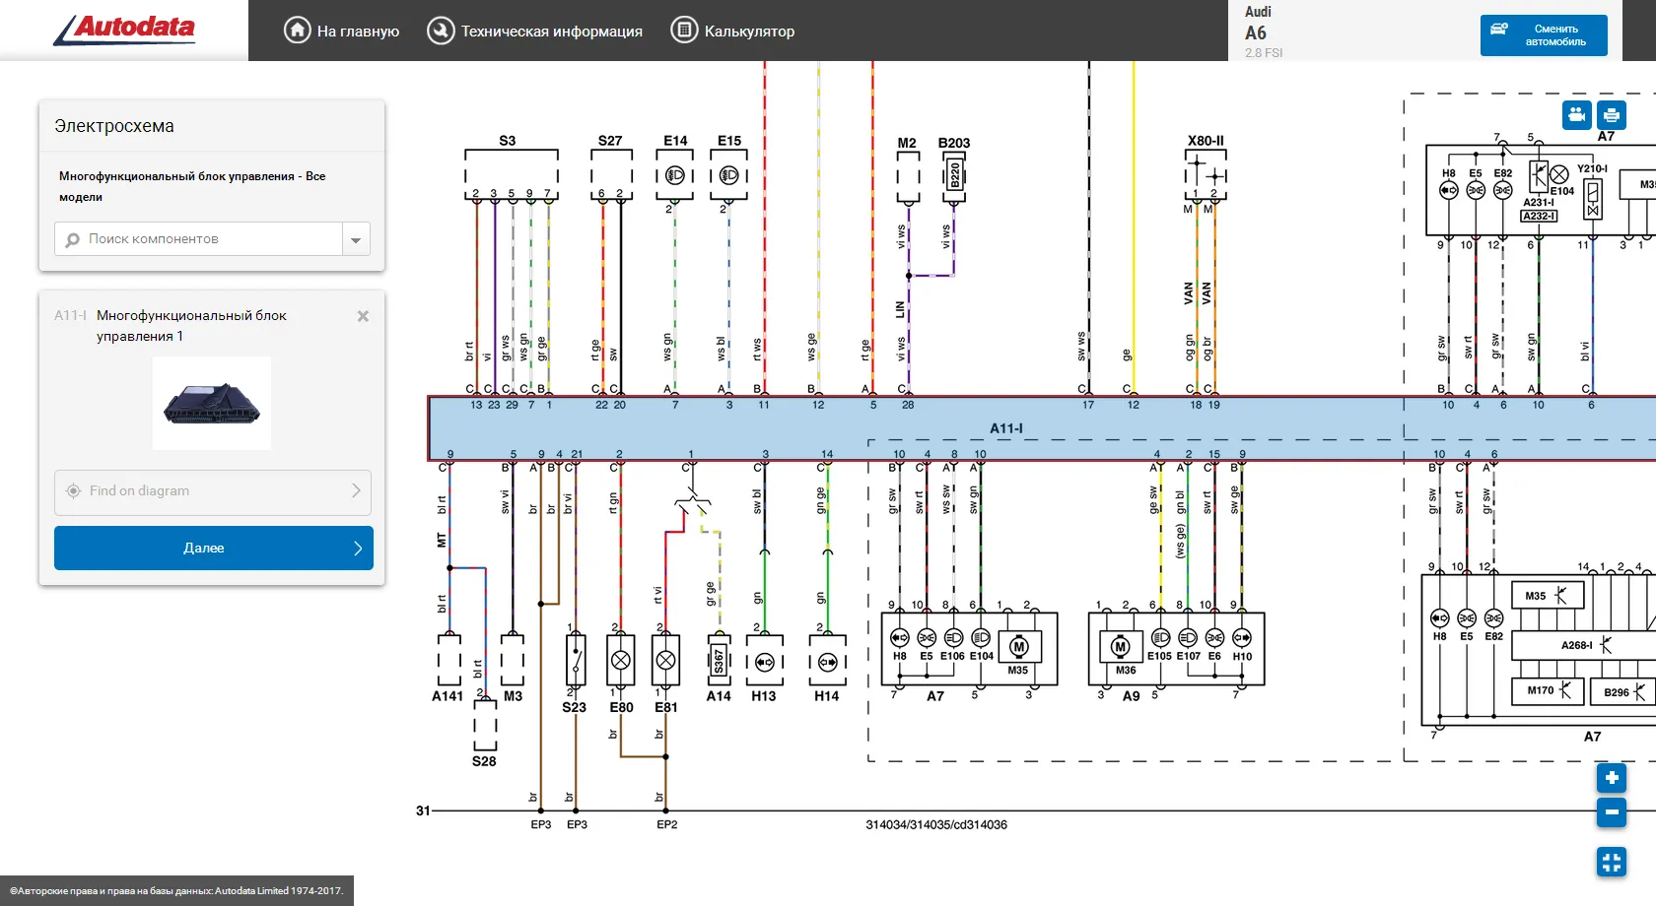Open the component search dropdown arrow
Screen dimensions: 1656x906
click(356, 239)
